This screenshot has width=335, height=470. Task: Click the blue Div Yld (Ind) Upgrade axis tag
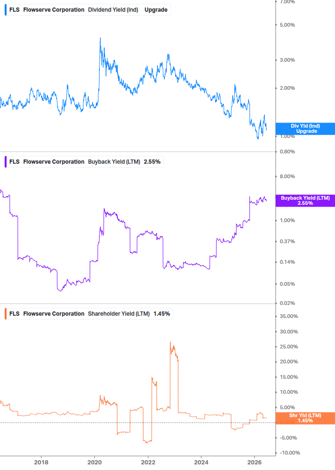click(305, 129)
